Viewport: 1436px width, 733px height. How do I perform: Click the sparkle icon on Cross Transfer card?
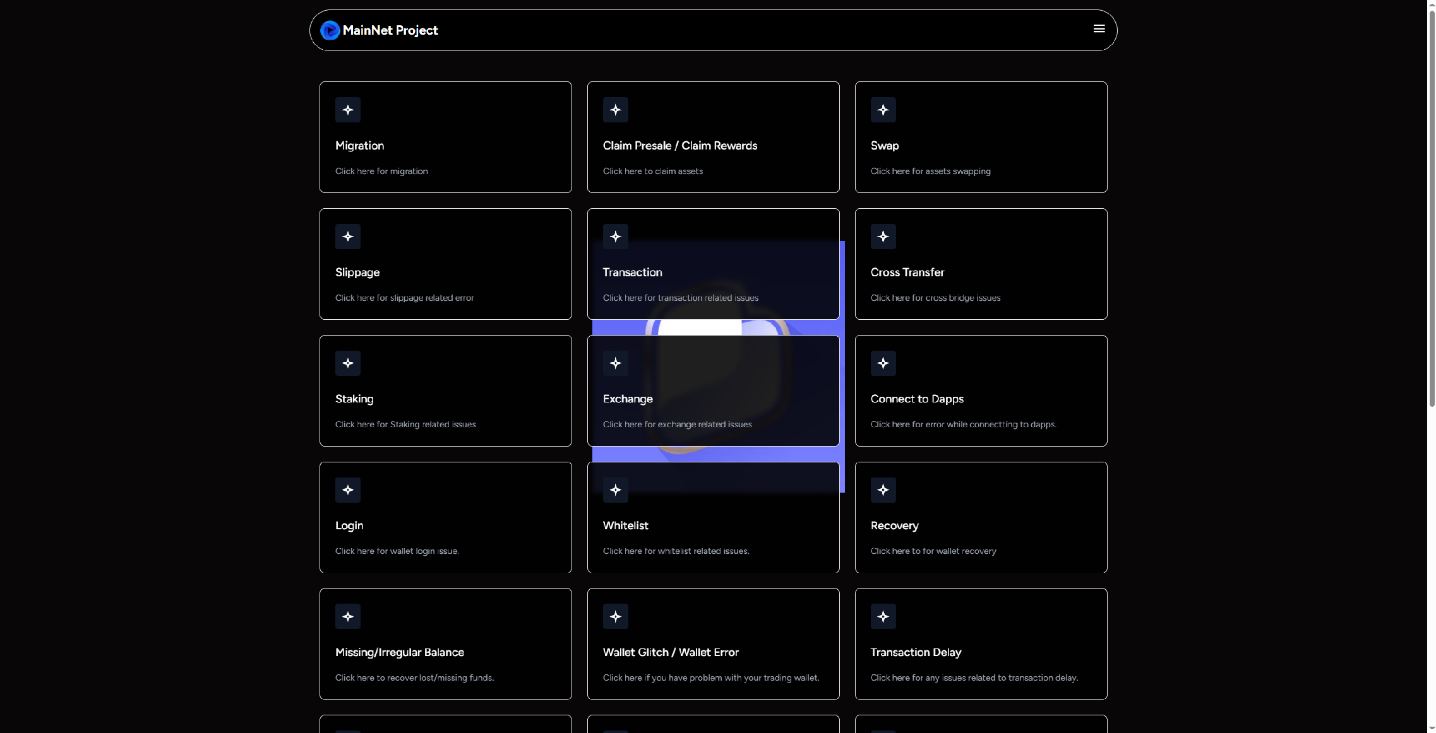[883, 237]
